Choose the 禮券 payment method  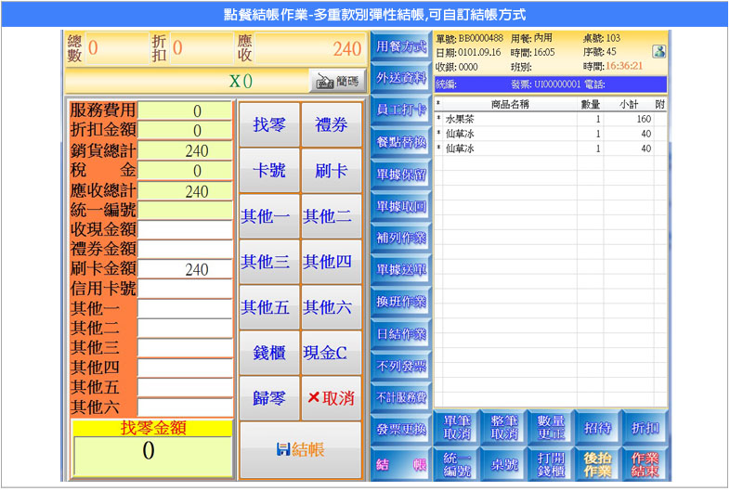click(x=332, y=124)
